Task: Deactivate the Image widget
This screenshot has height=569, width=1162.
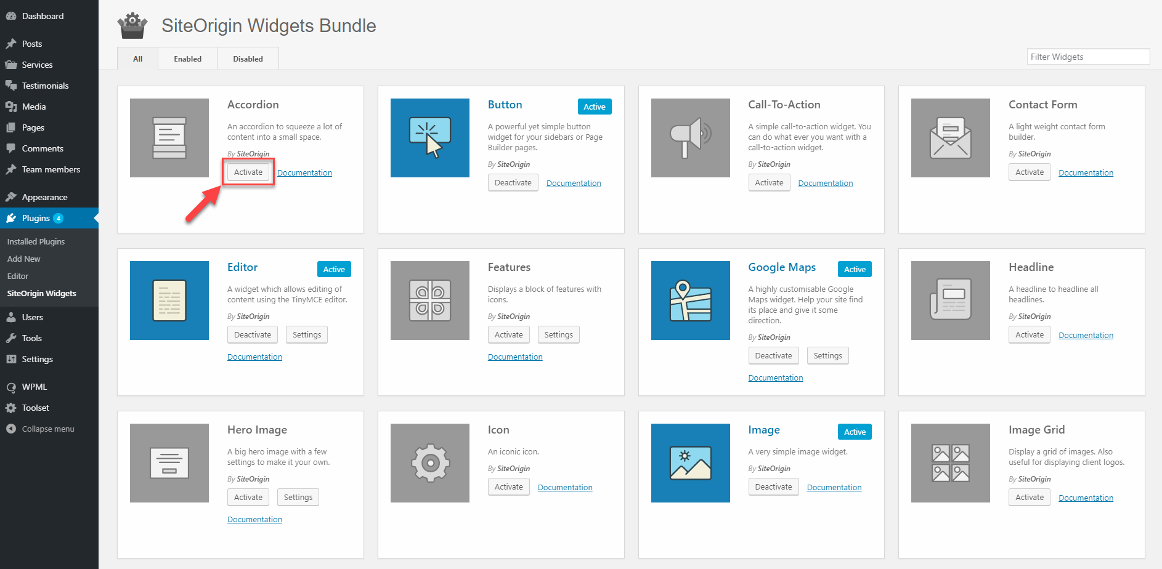Action: pos(774,487)
